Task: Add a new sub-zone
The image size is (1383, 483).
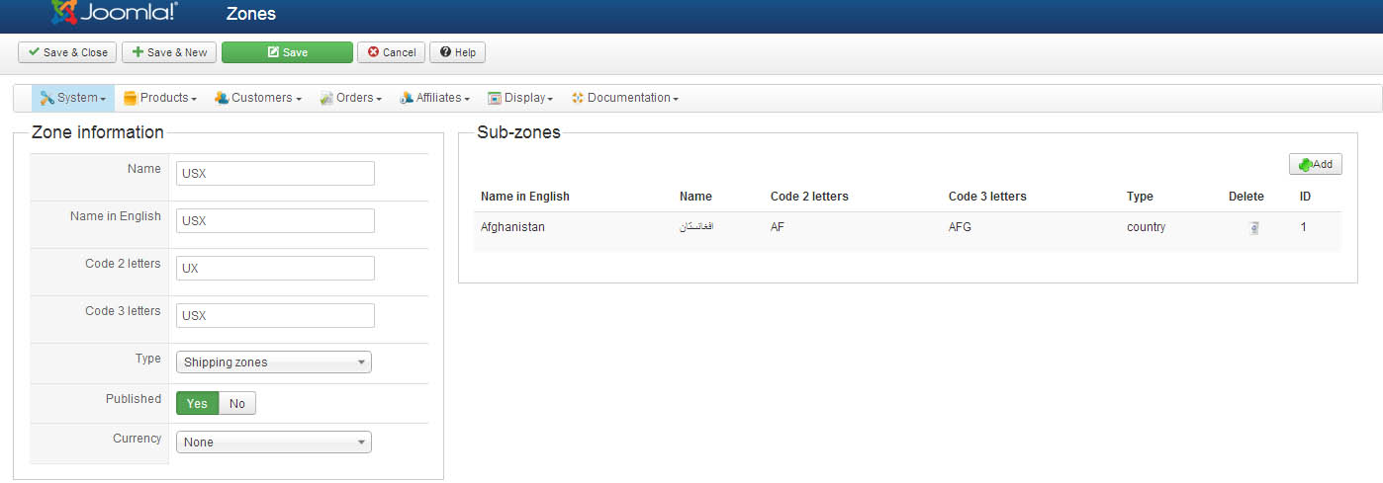Action: pyautogui.click(x=1315, y=164)
